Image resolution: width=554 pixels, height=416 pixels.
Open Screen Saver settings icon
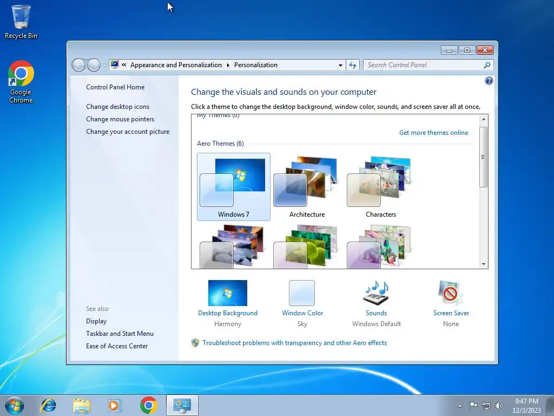[x=451, y=293]
